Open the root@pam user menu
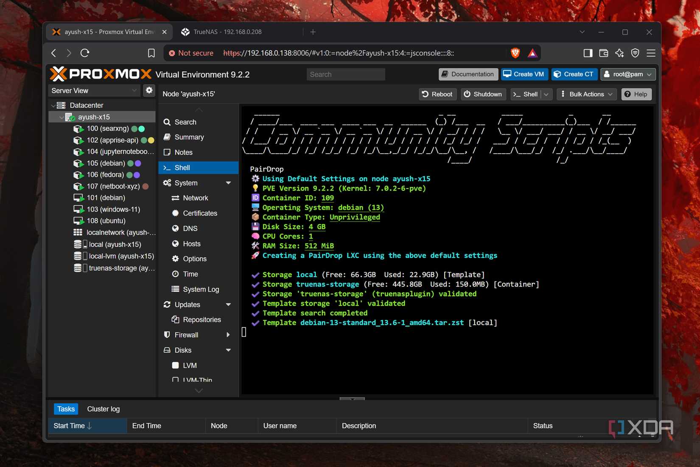The image size is (700, 467). point(628,74)
